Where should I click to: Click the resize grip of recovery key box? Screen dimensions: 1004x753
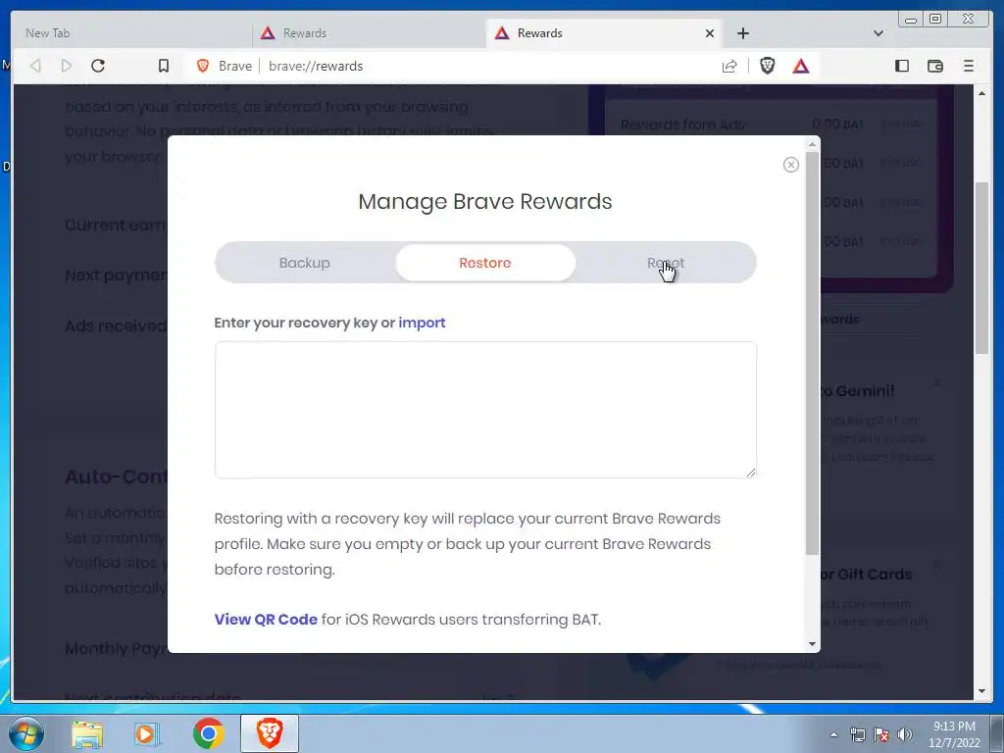coord(750,472)
